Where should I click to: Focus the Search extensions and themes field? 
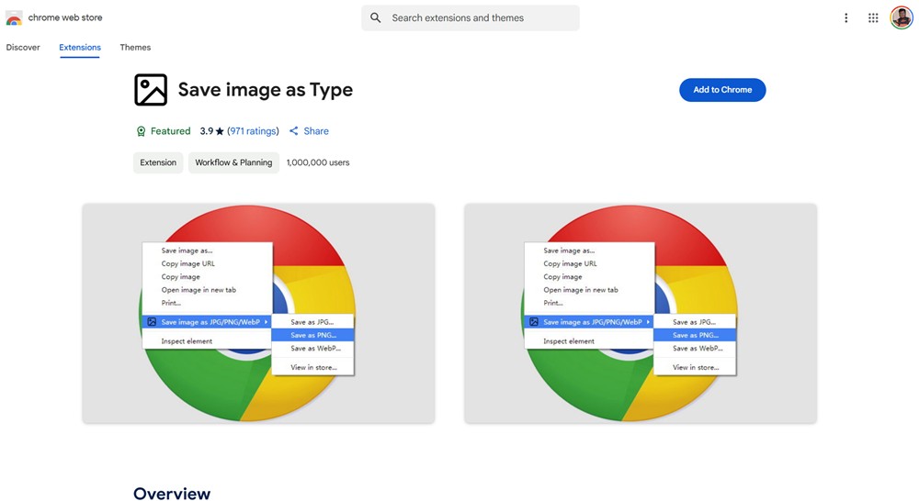(x=471, y=18)
